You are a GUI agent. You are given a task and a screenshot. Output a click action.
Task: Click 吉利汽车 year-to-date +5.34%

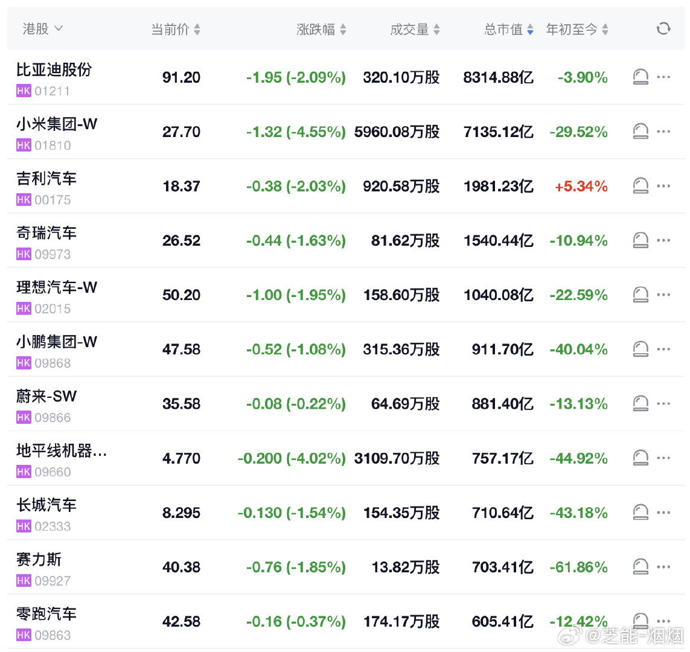pyautogui.click(x=581, y=186)
